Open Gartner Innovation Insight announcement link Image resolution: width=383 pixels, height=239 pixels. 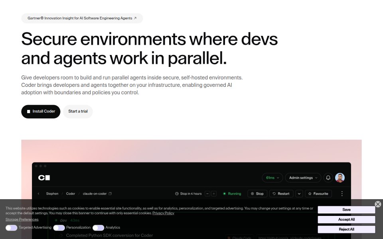[82, 18]
